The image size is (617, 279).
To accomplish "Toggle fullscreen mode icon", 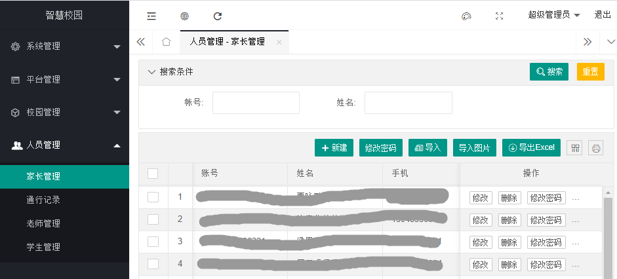I will (500, 16).
